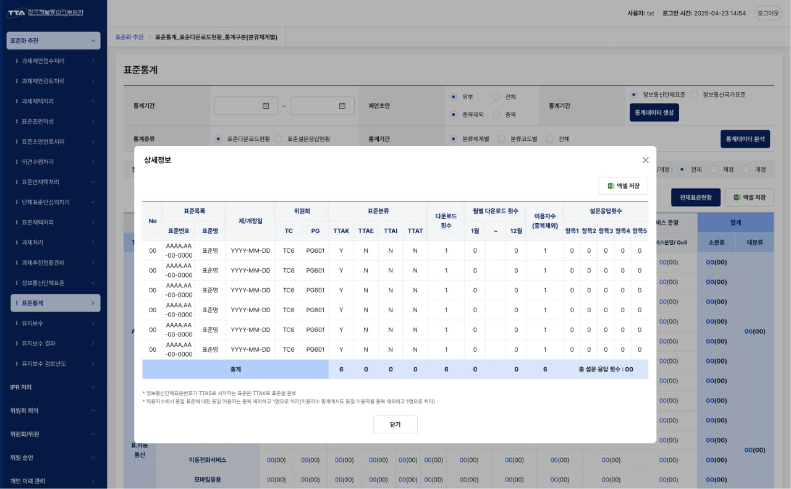
Task: Click the 로그아웃 button
Action: pos(768,13)
